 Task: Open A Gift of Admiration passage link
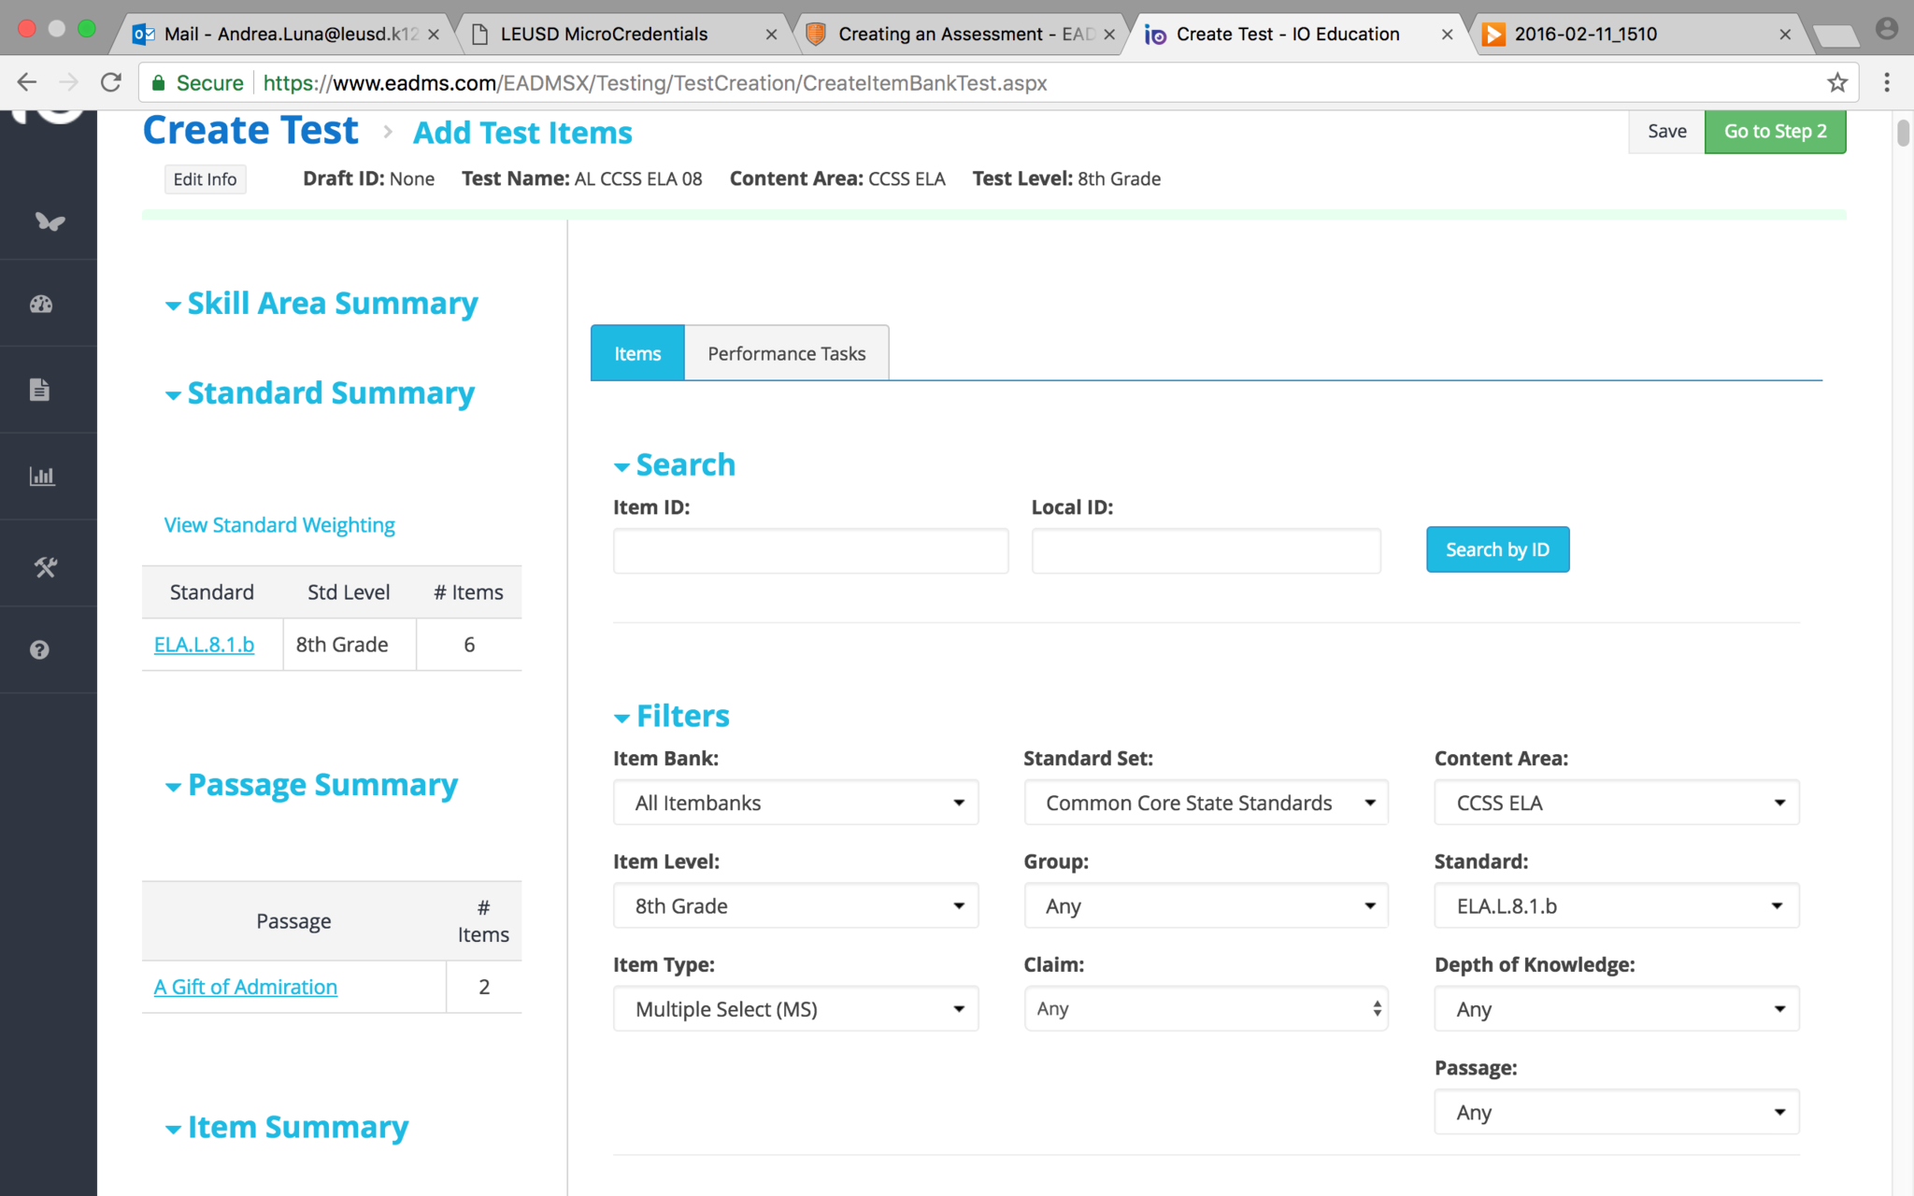245,987
